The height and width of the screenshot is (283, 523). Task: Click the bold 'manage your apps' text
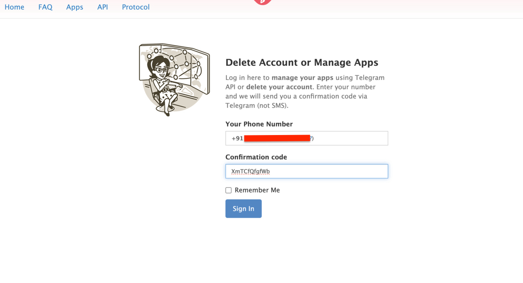pos(302,78)
